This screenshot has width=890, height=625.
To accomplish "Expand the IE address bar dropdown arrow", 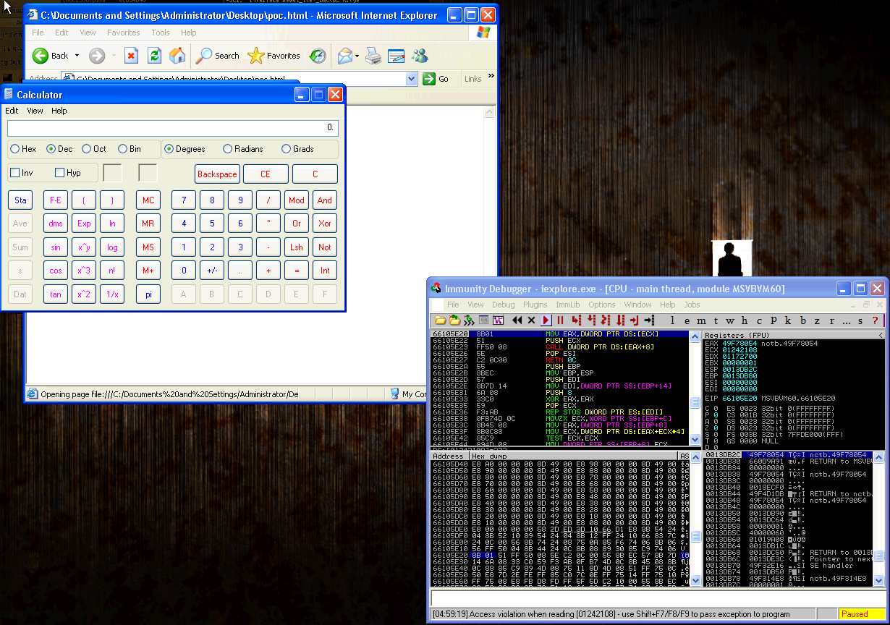I will (412, 79).
